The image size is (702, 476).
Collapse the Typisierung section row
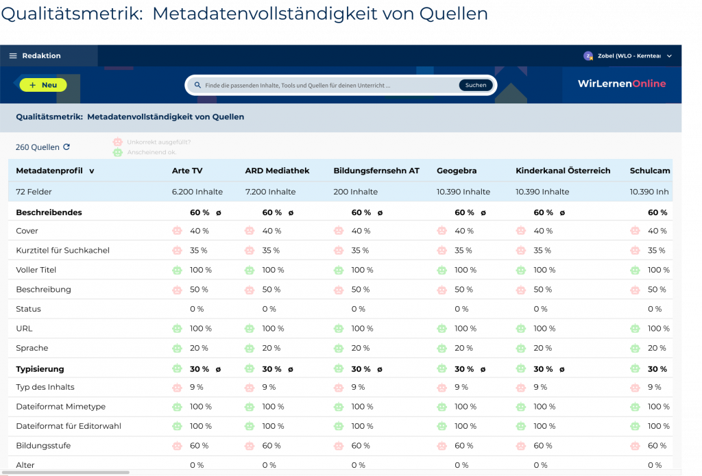click(x=40, y=369)
